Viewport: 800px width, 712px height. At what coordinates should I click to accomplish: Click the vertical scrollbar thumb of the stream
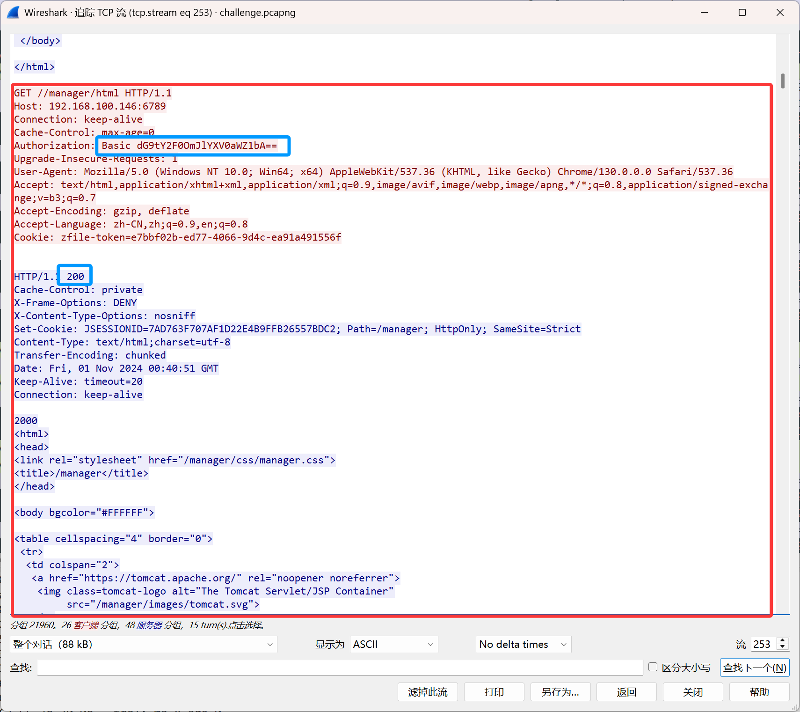point(783,81)
